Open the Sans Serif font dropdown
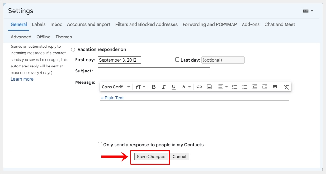Image resolution: width=326 pixels, height=174 pixels. (116, 87)
